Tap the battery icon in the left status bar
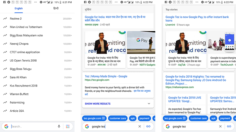This screenshot has height=132, width=236. tap(61, 2)
